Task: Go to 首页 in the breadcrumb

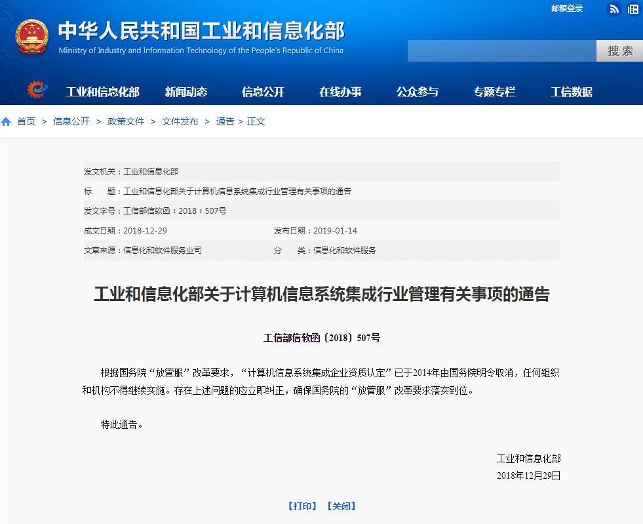Action: [26, 121]
